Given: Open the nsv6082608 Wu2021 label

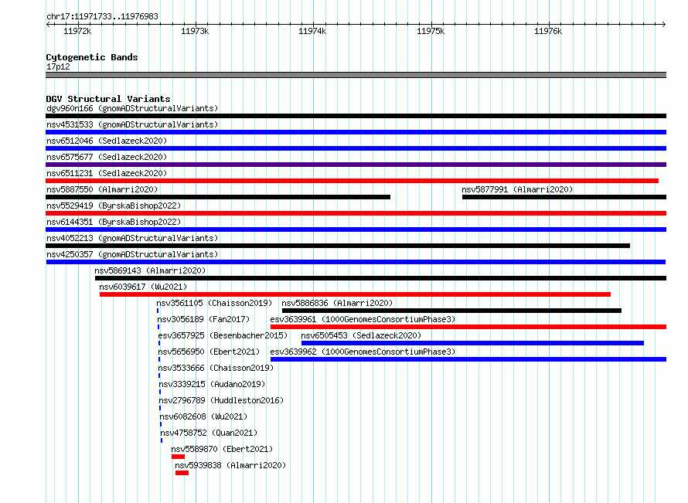Looking at the screenshot, I should [x=203, y=416].
